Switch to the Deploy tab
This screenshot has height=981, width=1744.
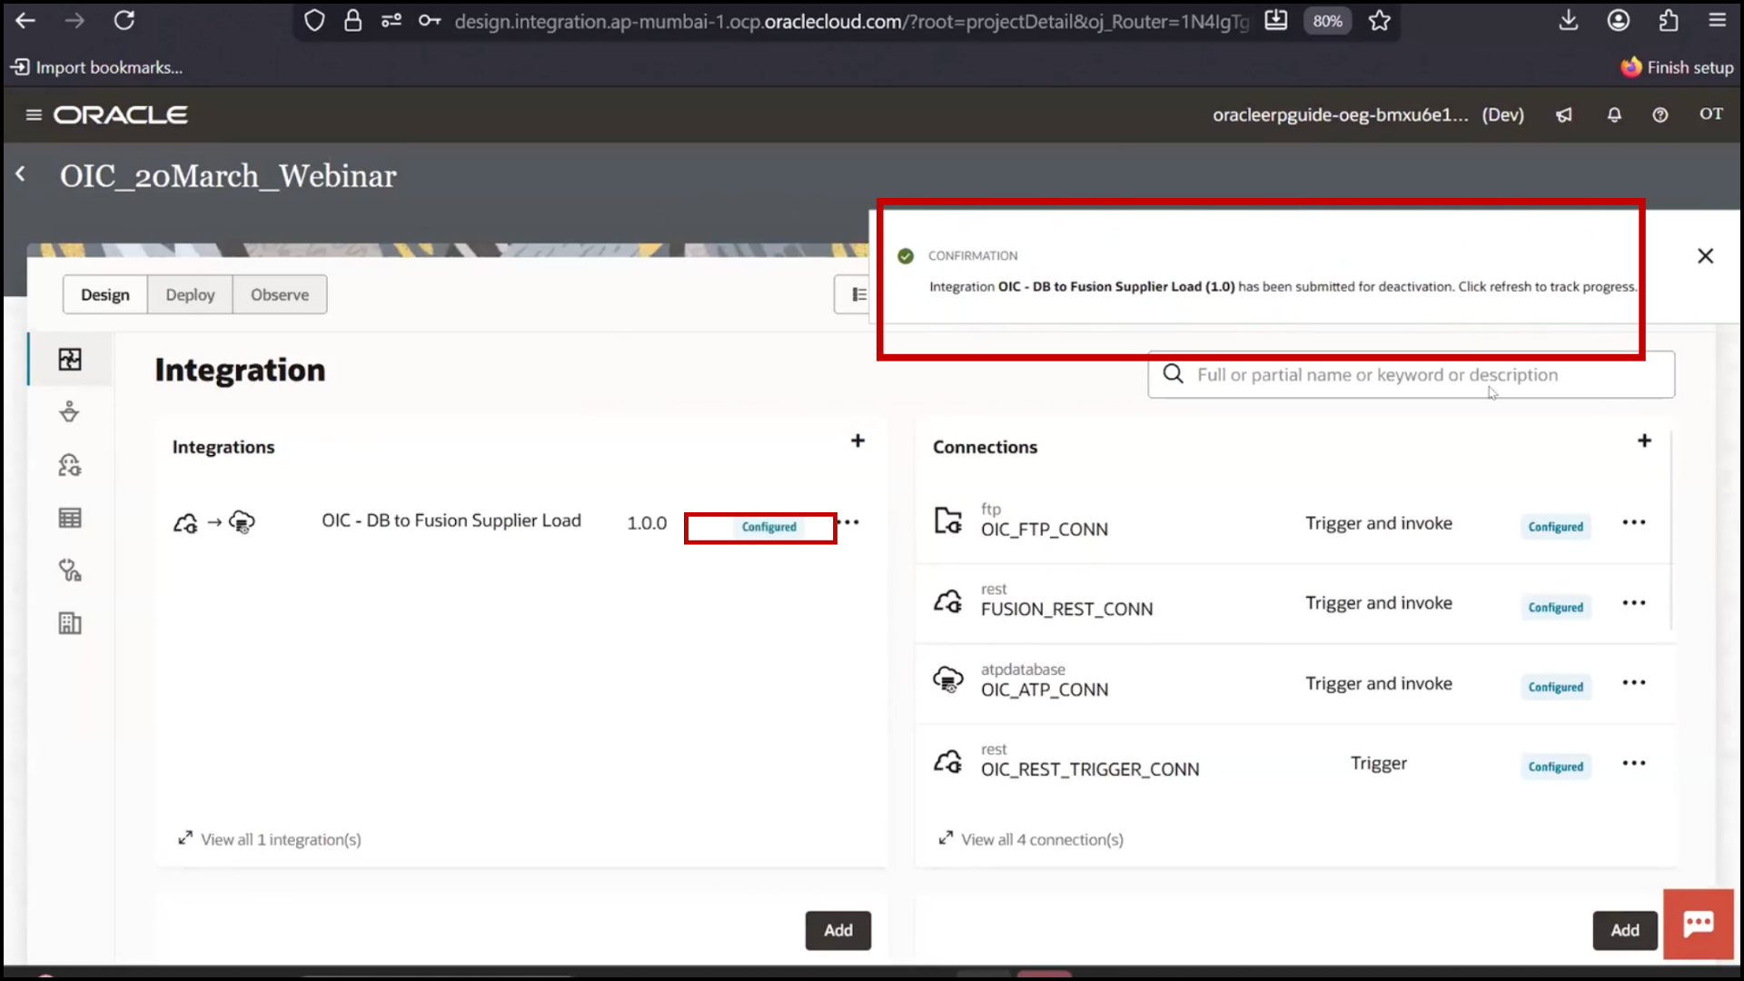tap(190, 294)
